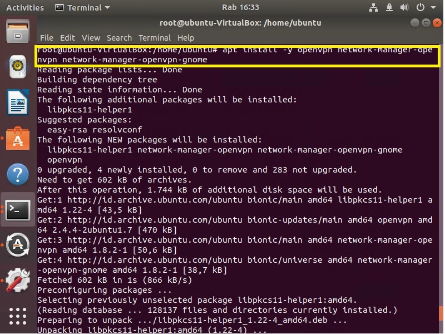Show applications grid
The width and height of the screenshot is (445, 334).
[18, 316]
